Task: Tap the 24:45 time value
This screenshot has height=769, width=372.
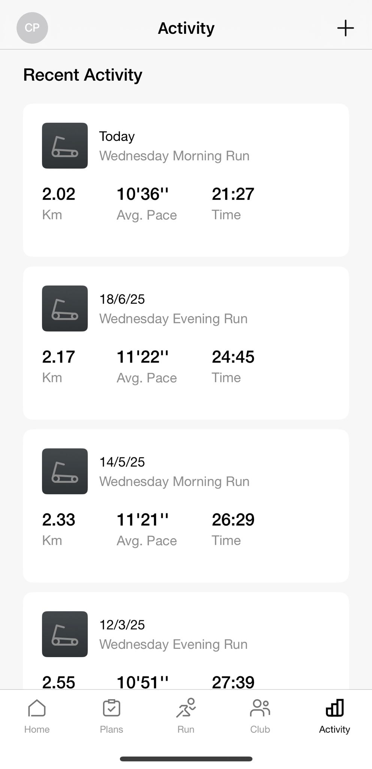Action: 233,357
